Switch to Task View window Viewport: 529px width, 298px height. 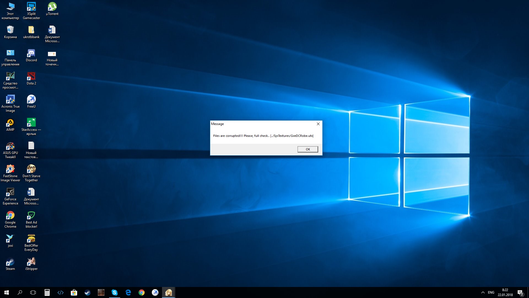click(33, 292)
